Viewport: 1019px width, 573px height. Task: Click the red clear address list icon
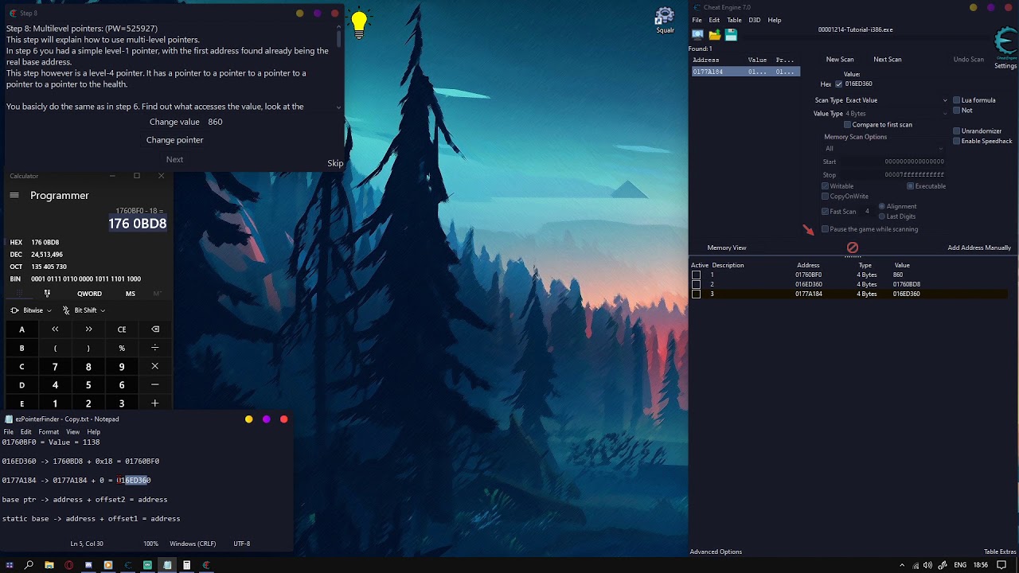coord(853,248)
